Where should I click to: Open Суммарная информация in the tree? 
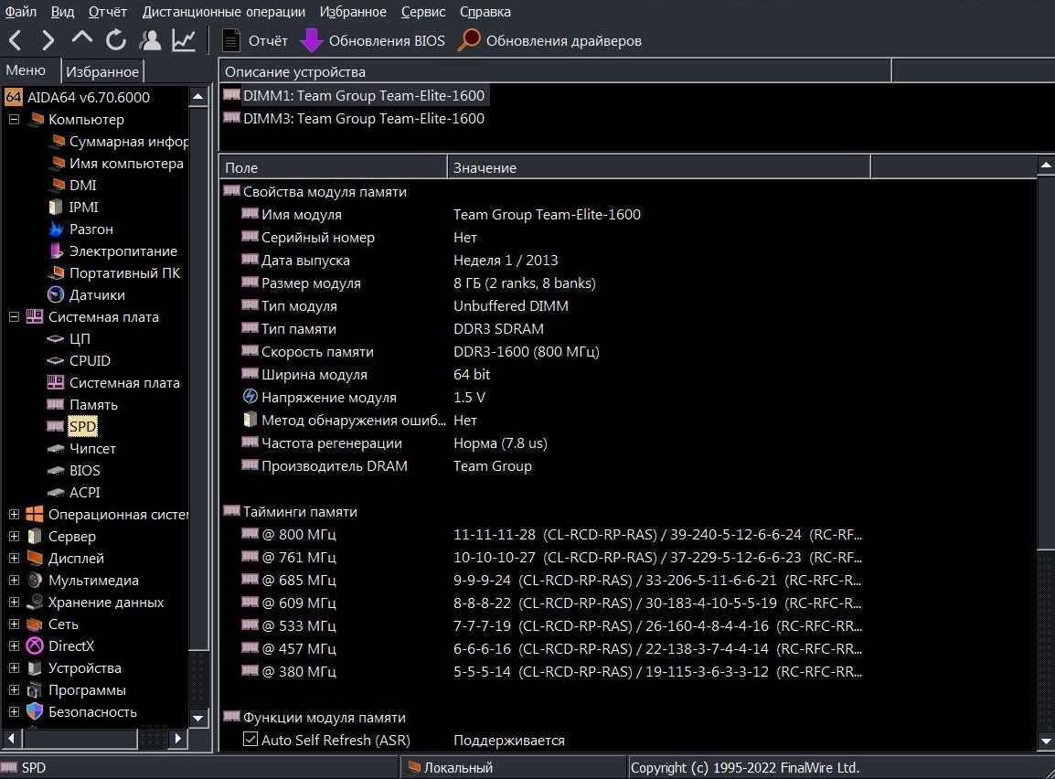pyautogui.click(x=120, y=142)
